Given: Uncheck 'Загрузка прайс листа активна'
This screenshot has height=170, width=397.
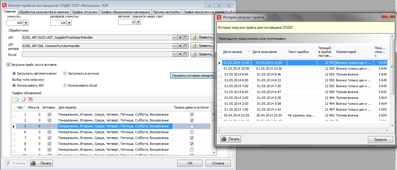Looking at the screenshot, I should (8, 65).
